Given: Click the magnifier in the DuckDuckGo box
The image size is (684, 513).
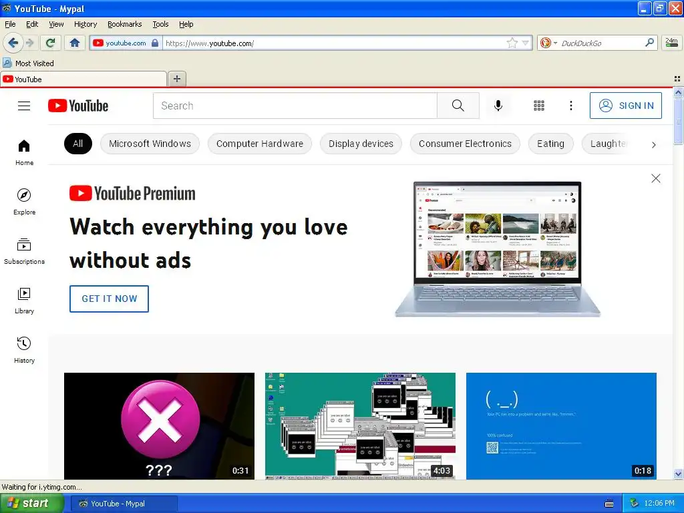Looking at the screenshot, I should point(649,42).
